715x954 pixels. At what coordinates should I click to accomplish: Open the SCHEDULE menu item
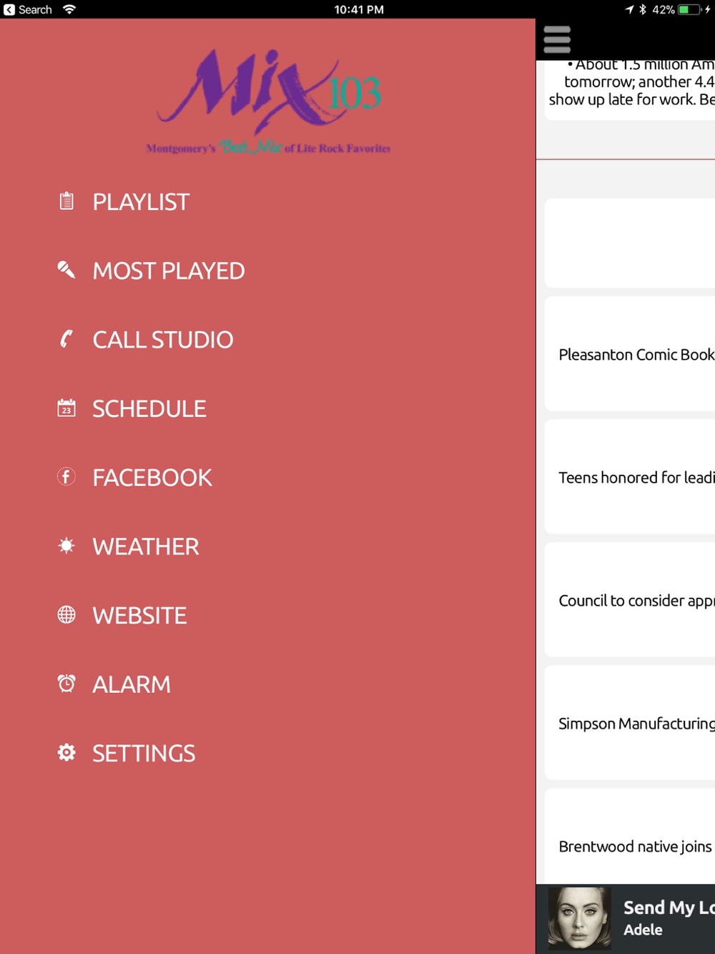tap(149, 408)
